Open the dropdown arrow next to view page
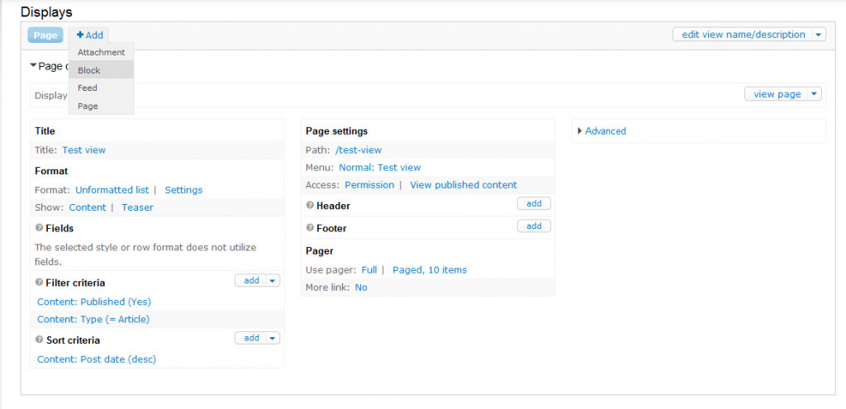Image resolution: width=846 pixels, height=409 pixels. [x=814, y=94]
